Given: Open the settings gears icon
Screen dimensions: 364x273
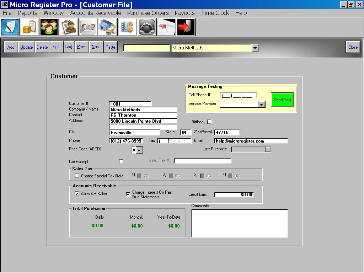Looking at the screenshot, I should (147, 27).
